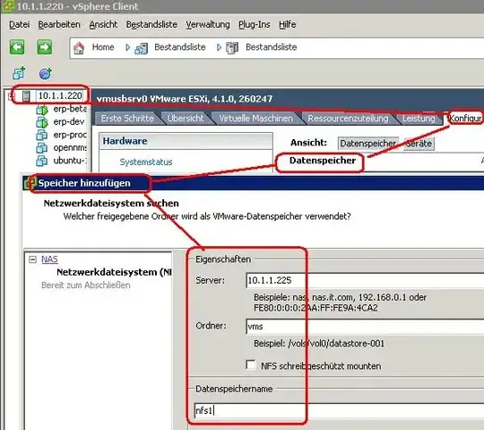Screen dimensions: 484x430
Task: Select erp-prod in inventory tree
Action: (x=70, y=135)
